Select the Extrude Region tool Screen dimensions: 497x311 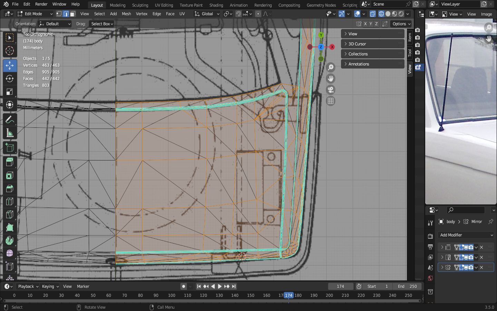coord(10,162)
